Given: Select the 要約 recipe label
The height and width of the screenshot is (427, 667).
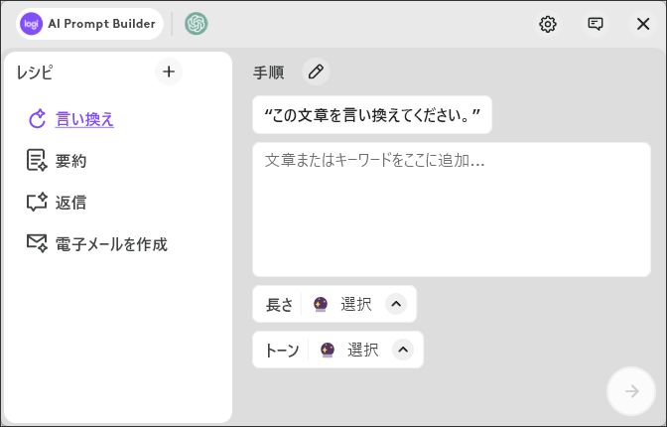Looking at the screenshot, I should coord(70,161).
